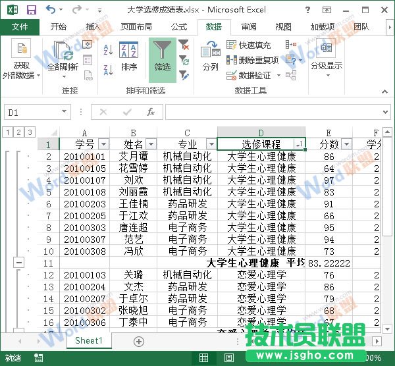Viewport: 395px width, 366px height.
Task: Open the connection Properties icon
Action: click(88, 60)
